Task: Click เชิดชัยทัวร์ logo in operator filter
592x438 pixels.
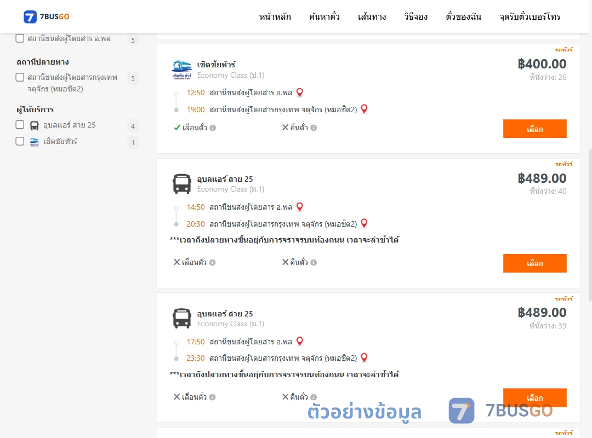Action: click(x=35, y=142)
